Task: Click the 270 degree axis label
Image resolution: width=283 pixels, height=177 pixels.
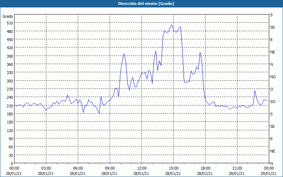Action: pos(10,89)
